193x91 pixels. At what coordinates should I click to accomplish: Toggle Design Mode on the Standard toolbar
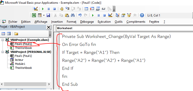click(110, 15)
